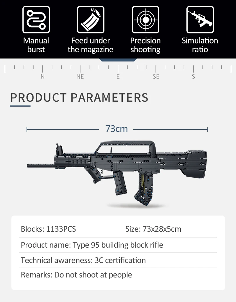The image size is (236, 302).
Task: Click the N marker on compass ruler
Action: (42, 77)
